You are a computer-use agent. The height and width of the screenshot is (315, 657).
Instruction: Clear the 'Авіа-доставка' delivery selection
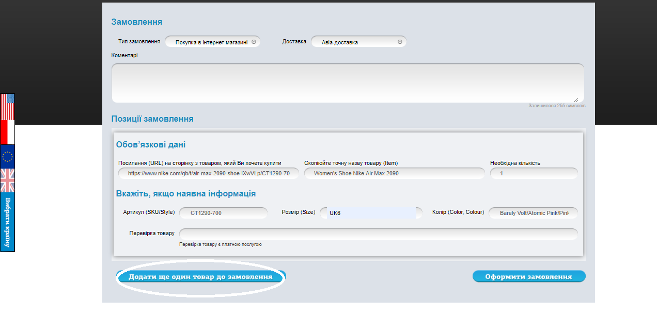[x=399, y=42]
